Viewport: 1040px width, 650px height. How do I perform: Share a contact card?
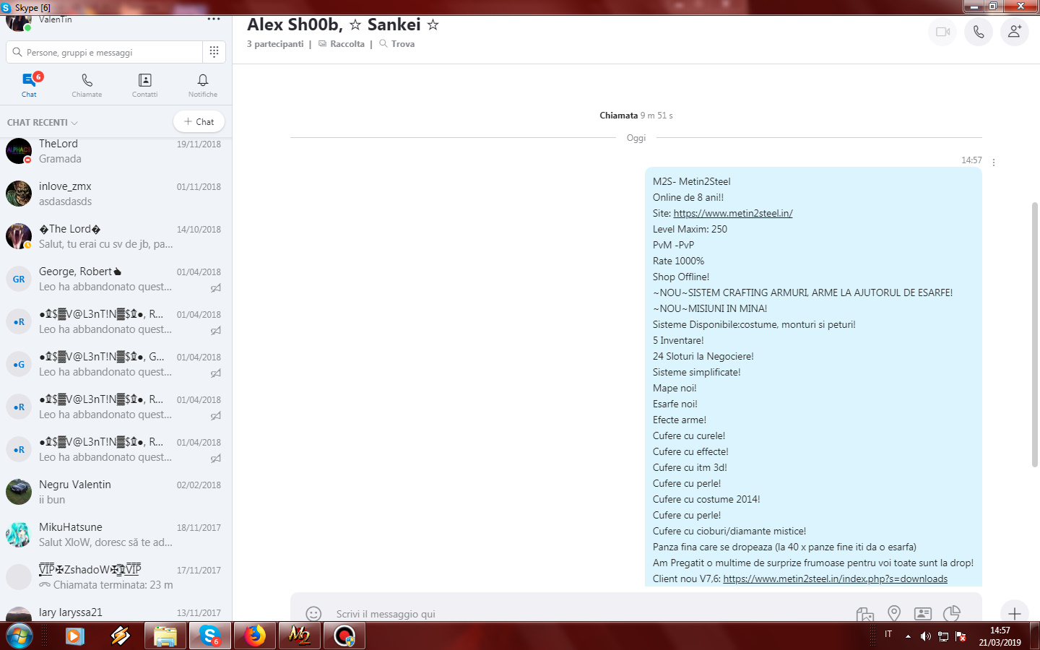coord(923,614)
